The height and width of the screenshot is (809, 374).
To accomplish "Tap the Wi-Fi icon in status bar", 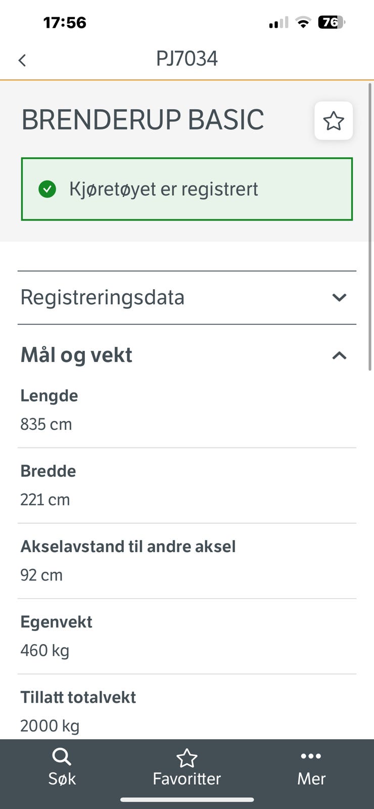I will click(x=303, y=22).
